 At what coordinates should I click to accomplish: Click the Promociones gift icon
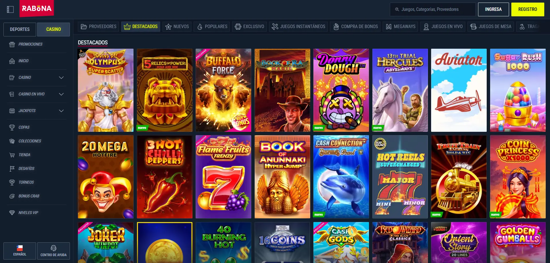(x=12, y=44)
